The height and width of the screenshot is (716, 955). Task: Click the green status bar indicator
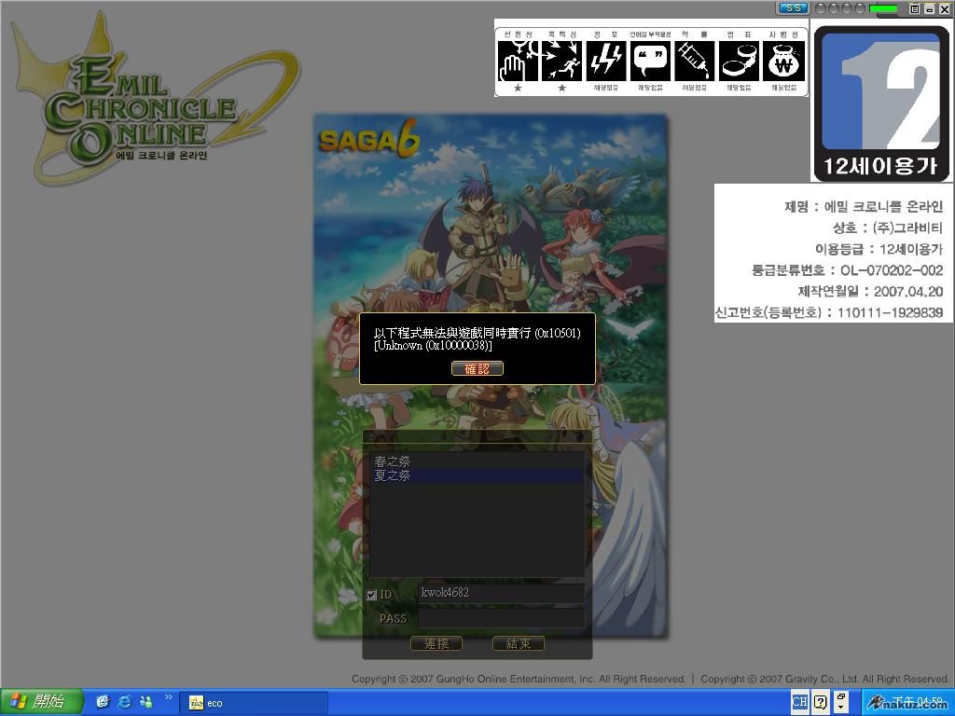point(883,8)
